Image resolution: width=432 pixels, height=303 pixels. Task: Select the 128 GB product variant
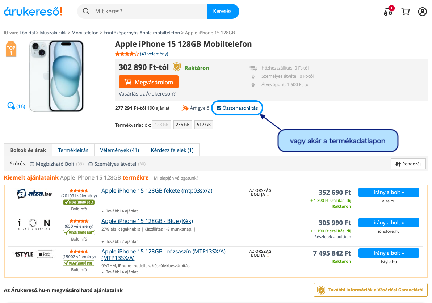[x=162, y=125]
